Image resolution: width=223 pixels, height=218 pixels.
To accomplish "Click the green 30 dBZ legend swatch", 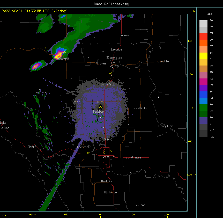I will coord(203,108).
